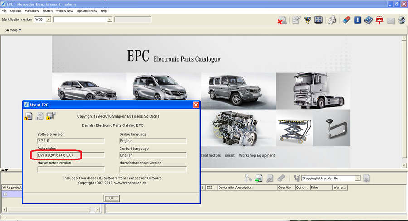Click the Content language field showing English
This screenshot has width=408, height=221.
(153, 155)
